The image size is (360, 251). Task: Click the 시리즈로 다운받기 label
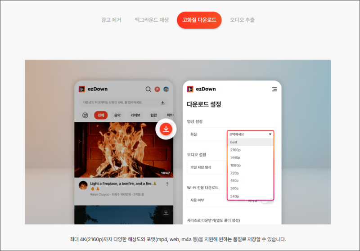213,220
